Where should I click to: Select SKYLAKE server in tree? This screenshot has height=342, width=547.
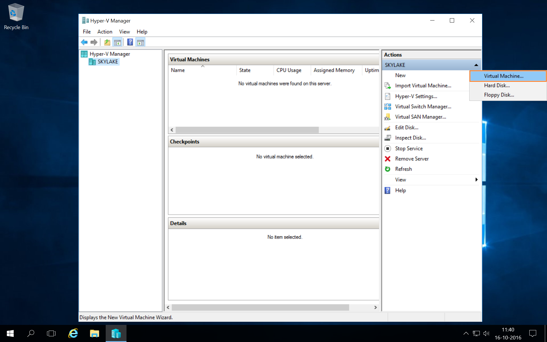click(108, 62)
